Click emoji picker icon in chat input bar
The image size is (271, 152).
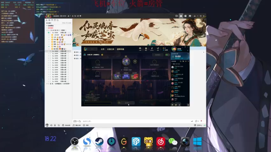click(x=80, y=121)
